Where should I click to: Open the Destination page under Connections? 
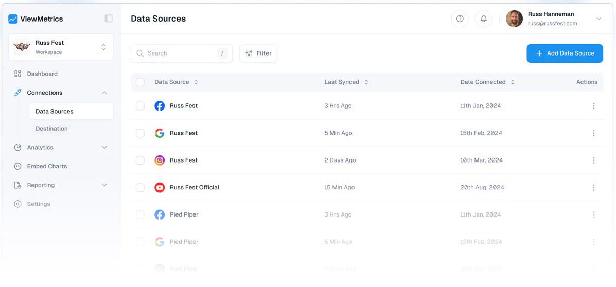[51, 129]
